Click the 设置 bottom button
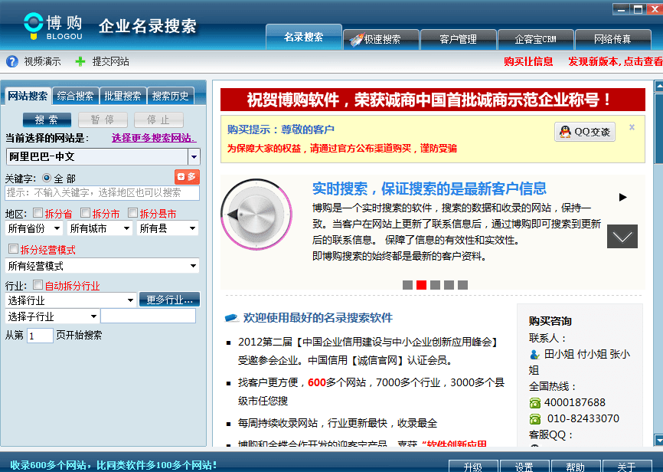Image resolution: width=663 pixels, height=472 pixels. coord(524,467)
